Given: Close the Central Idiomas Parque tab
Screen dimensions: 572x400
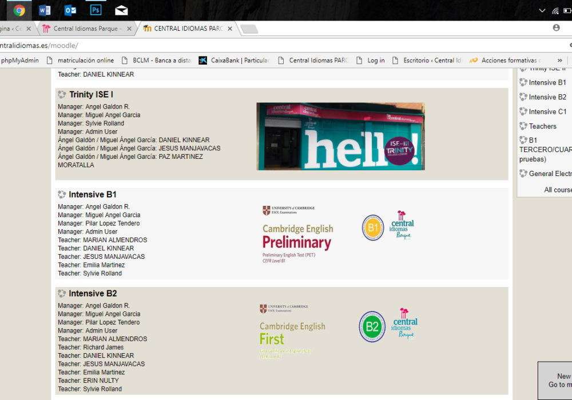Looking at the screenshot, I should point(129,29).
